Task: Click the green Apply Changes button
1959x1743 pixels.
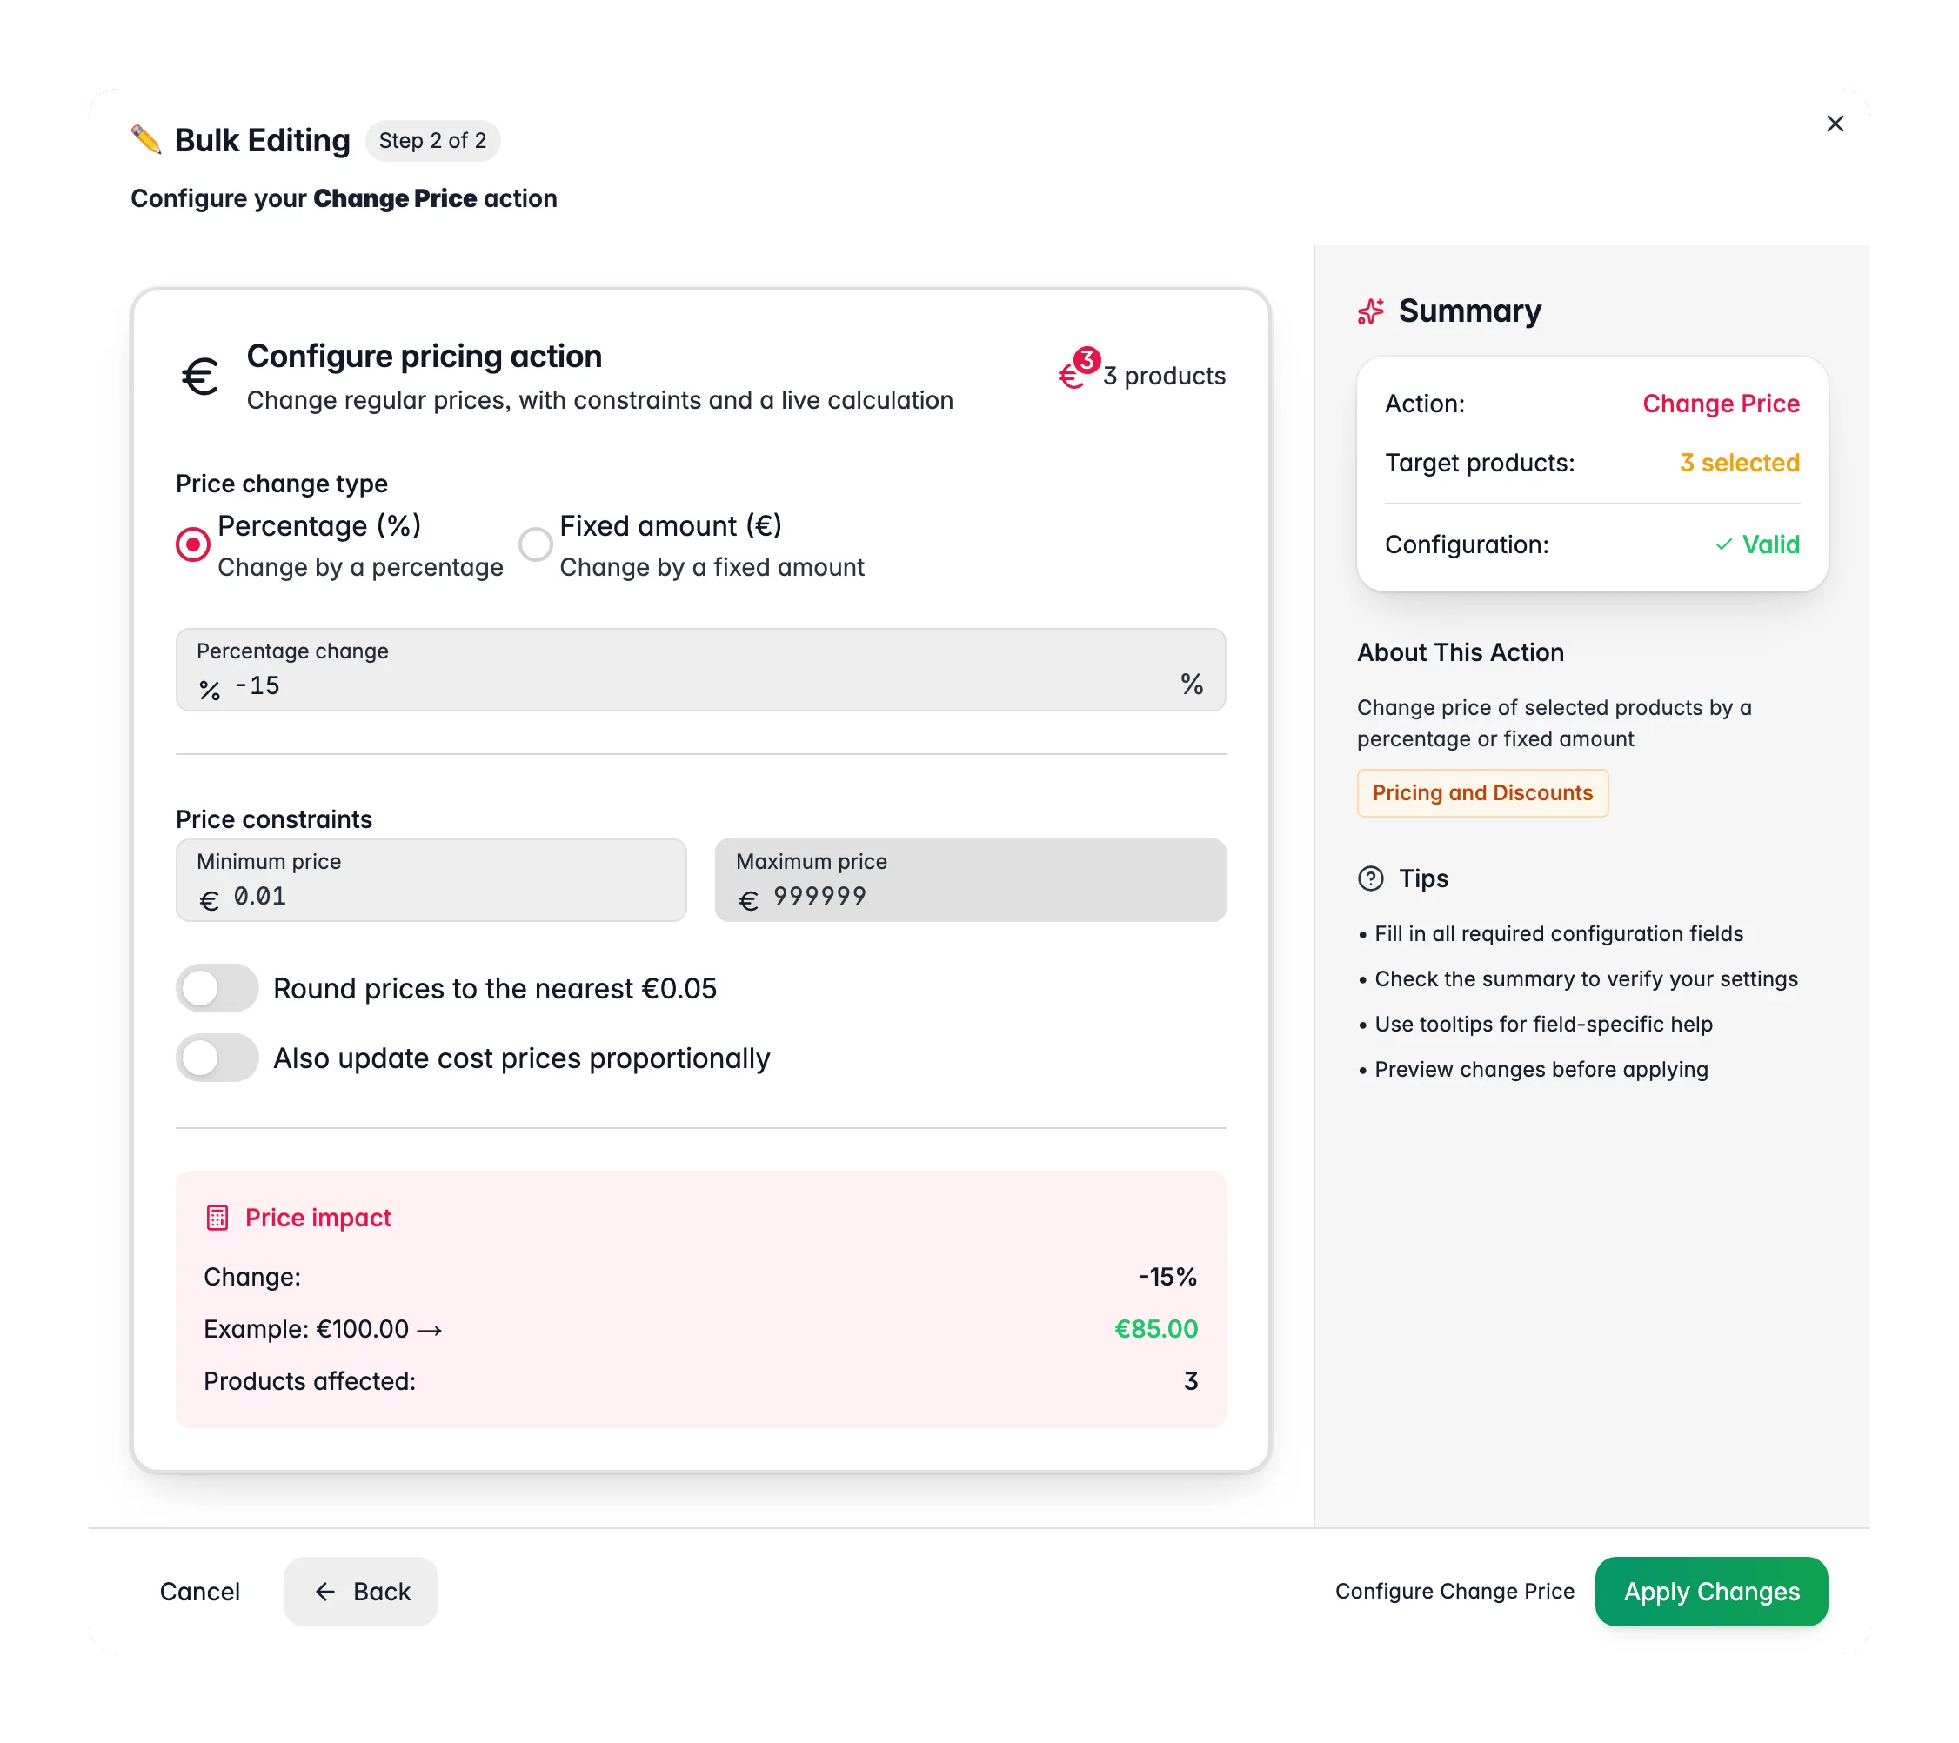Action: pyautogui.click(x=1712, y=1592)
